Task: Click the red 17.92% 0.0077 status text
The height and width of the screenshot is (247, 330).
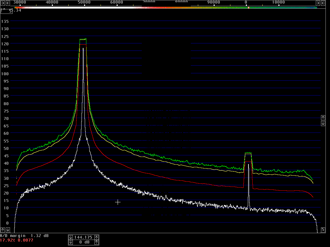Action: click(x=16, y=240)
